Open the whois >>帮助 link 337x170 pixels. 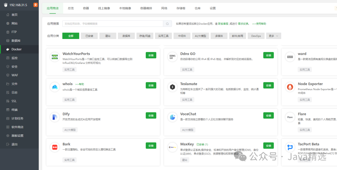click(80, 84)
